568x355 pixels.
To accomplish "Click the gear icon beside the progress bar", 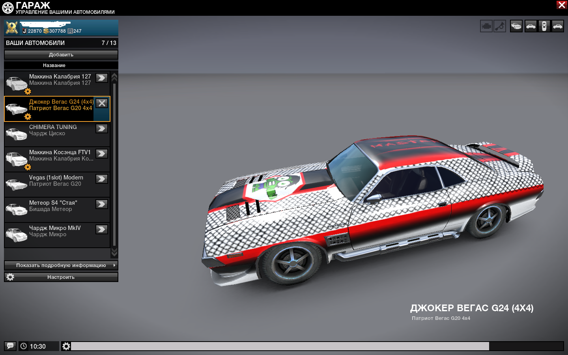I will click(66, 346).
